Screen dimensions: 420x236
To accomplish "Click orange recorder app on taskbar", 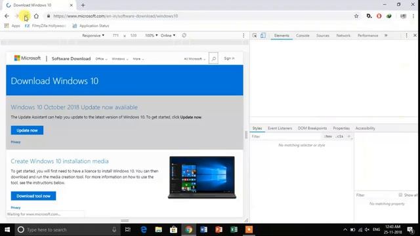I will [249, 229].
